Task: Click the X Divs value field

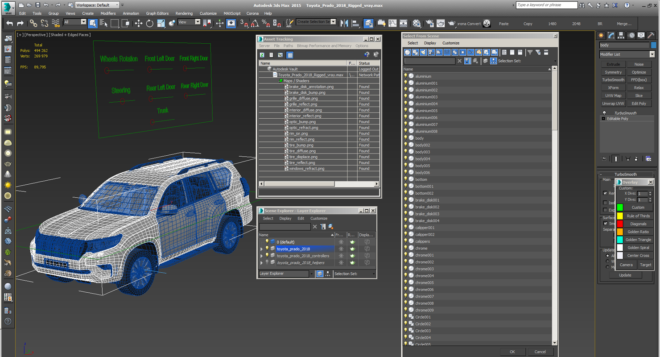Action: [x=642, y=194]
